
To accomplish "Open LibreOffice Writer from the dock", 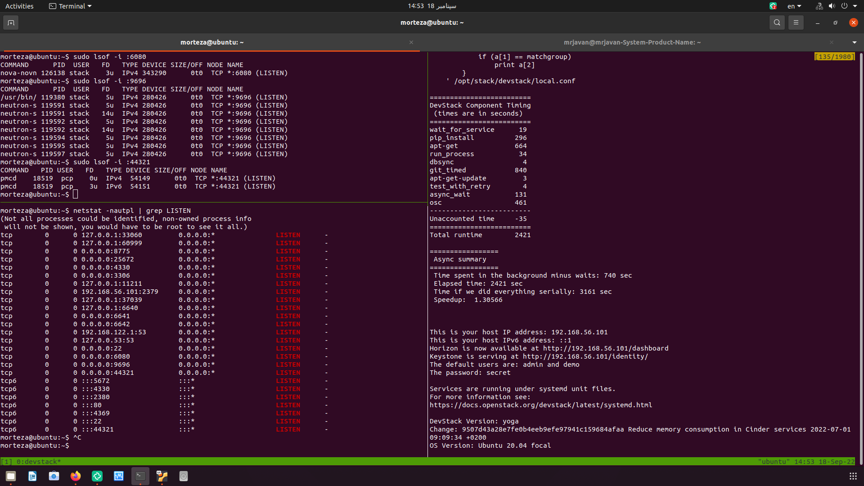I will (x=32, y=476).
